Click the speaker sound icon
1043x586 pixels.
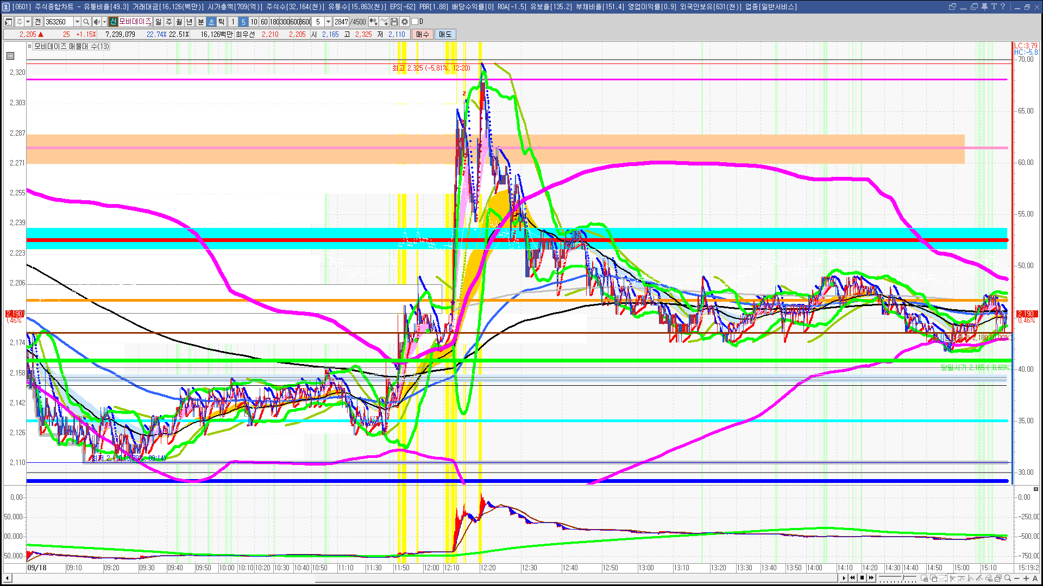pyautogui.click(x=96, y=22)
